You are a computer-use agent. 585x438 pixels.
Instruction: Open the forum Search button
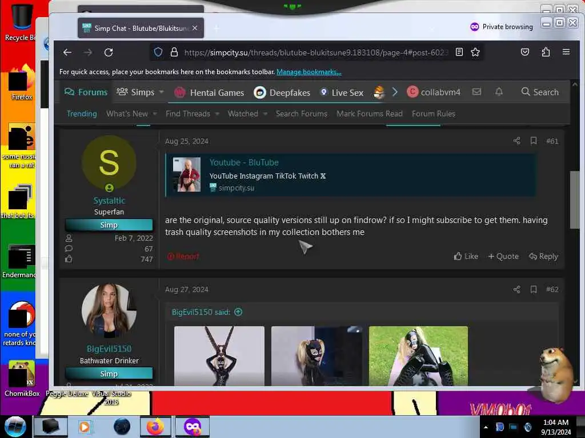click(540, 92)
